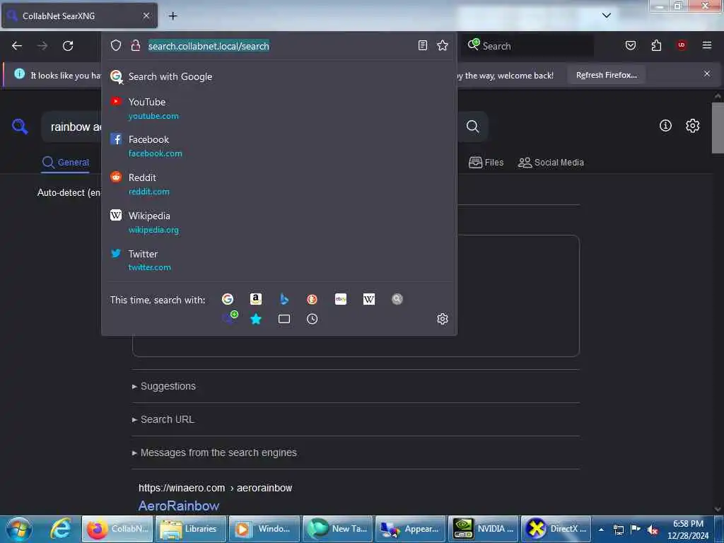Toggle reader view icon
Screen dimensions: 724x543
(423, 45)
